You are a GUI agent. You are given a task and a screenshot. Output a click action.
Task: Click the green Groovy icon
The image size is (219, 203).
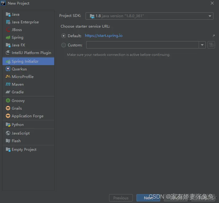click(x=8, y=100)
